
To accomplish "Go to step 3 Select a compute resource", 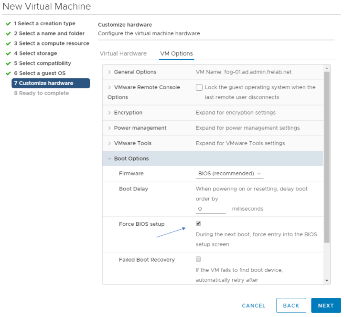I will coord(52,43).
